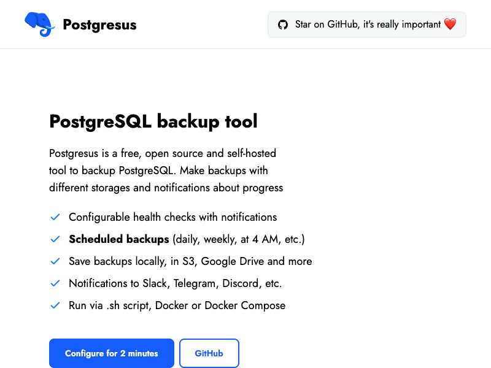Image resolution: width=491 pixels, height=368 pixels.
Task: Click the checkmark beside Docker script feature
Action: tap(55, 305)
